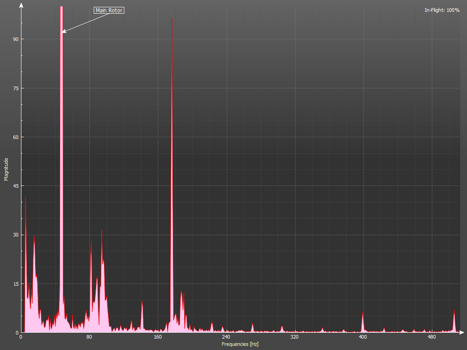The width and height of the screenshot is (467, 350).
Task: Click the leftmost spike near 0 Hz
Action: coord(26,198)
